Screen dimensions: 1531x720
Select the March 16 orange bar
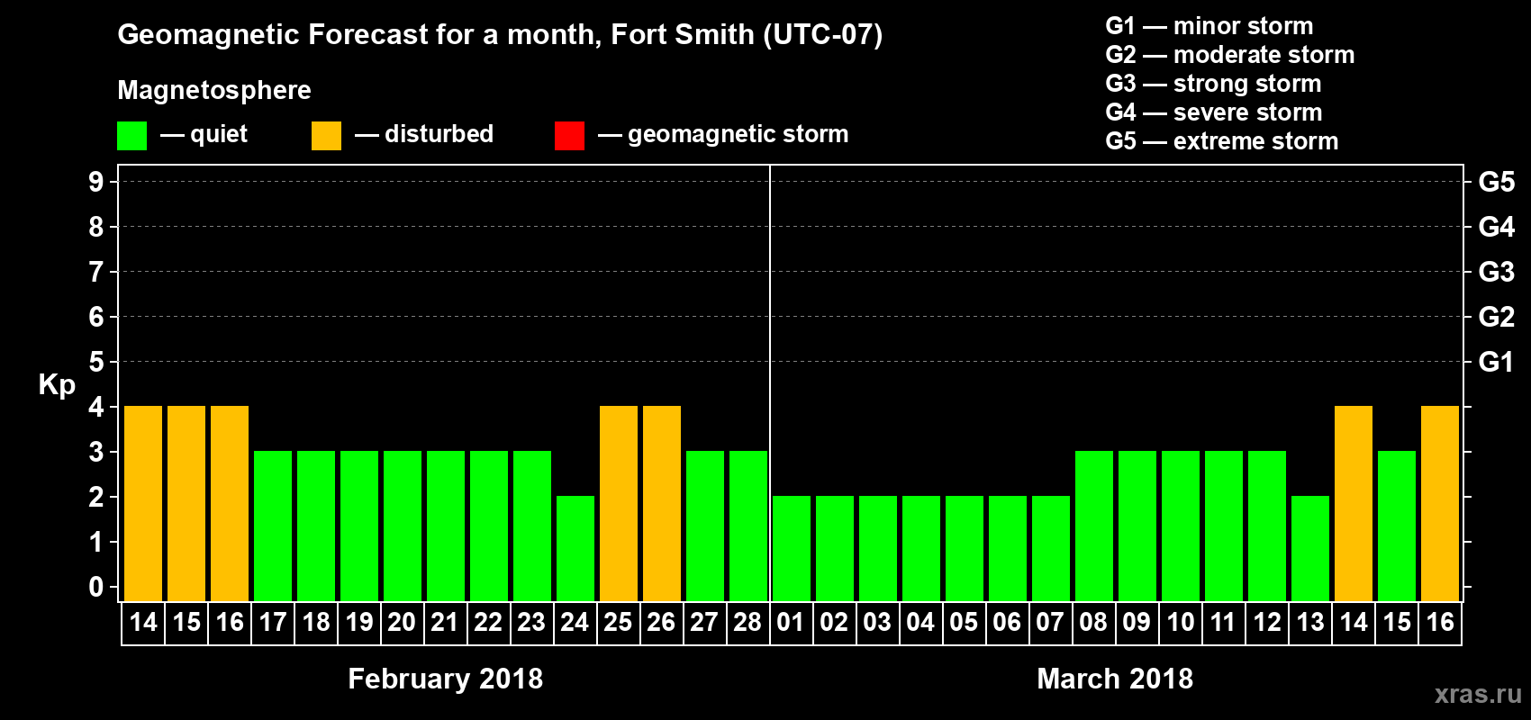(1440, 504)
